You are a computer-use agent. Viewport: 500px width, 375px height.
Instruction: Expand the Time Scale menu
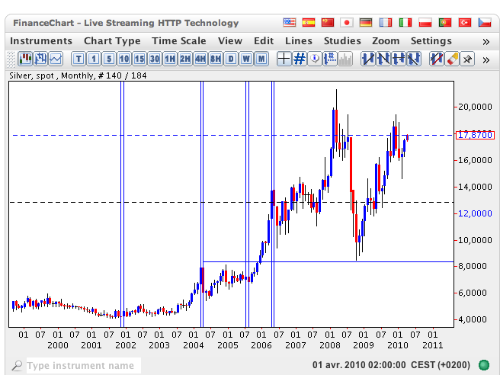click(178, 40)
